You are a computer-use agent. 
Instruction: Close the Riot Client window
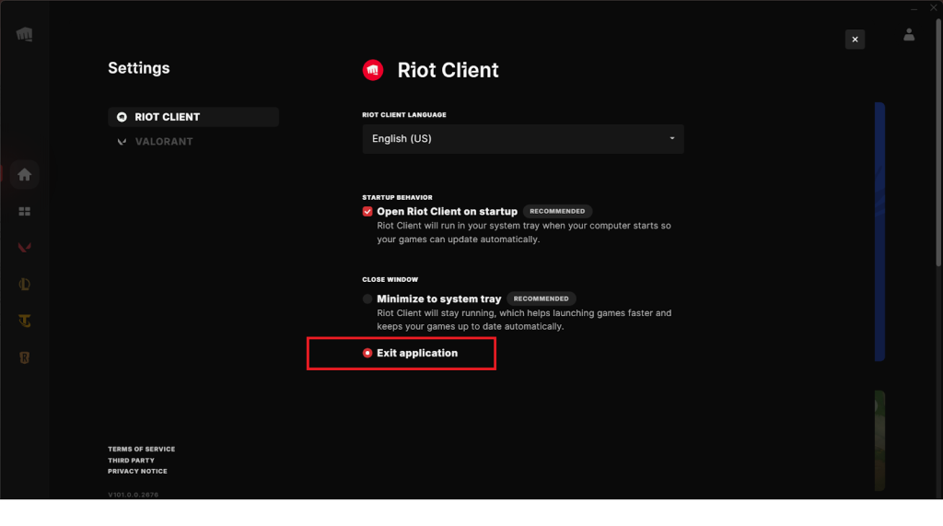click(934, 7)
